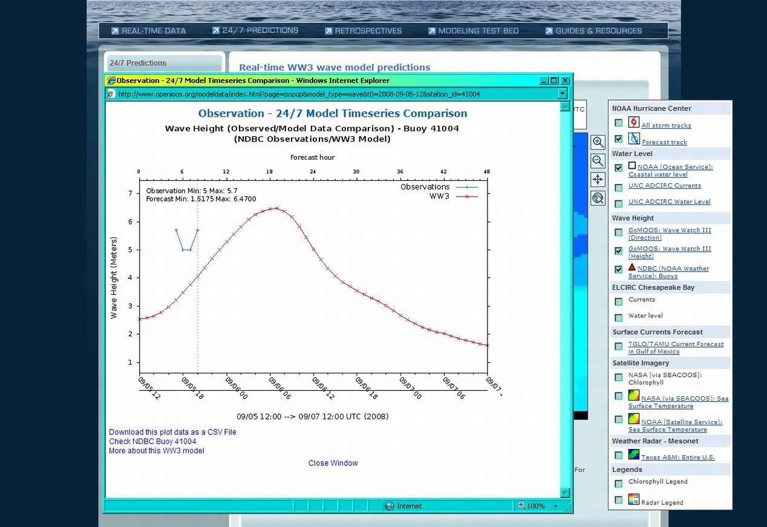Click the arrow icon beside RETROSPECTIVES
767x527 pixels.
pos(328,31)
